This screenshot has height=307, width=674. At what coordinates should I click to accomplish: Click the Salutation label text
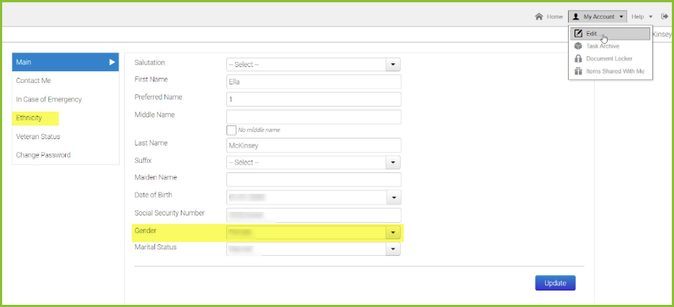(150, 63)
